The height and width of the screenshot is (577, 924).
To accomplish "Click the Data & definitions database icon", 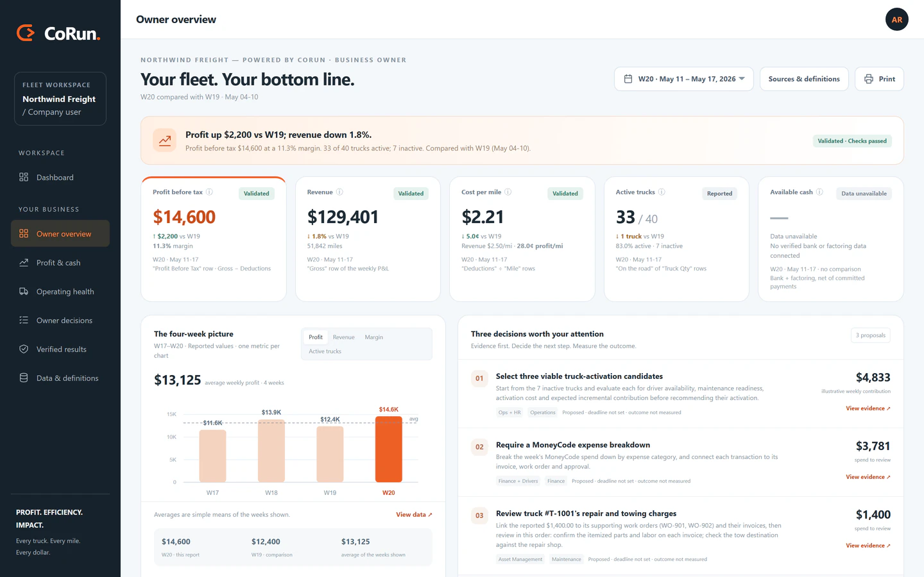I will pos(24,378).
